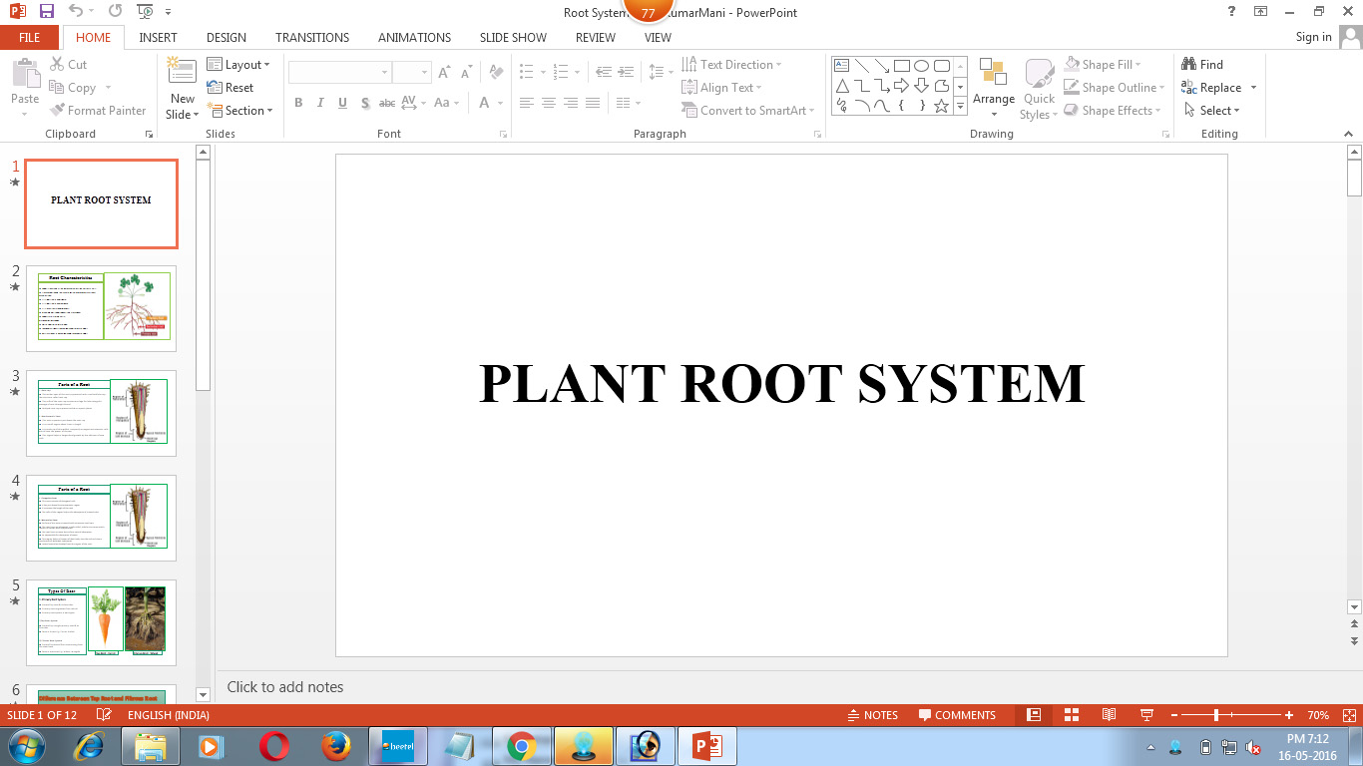The width and height of the screenshot is (1363, 766).
Task: Toggle underline on selected text
Action: tap(342, 103)
